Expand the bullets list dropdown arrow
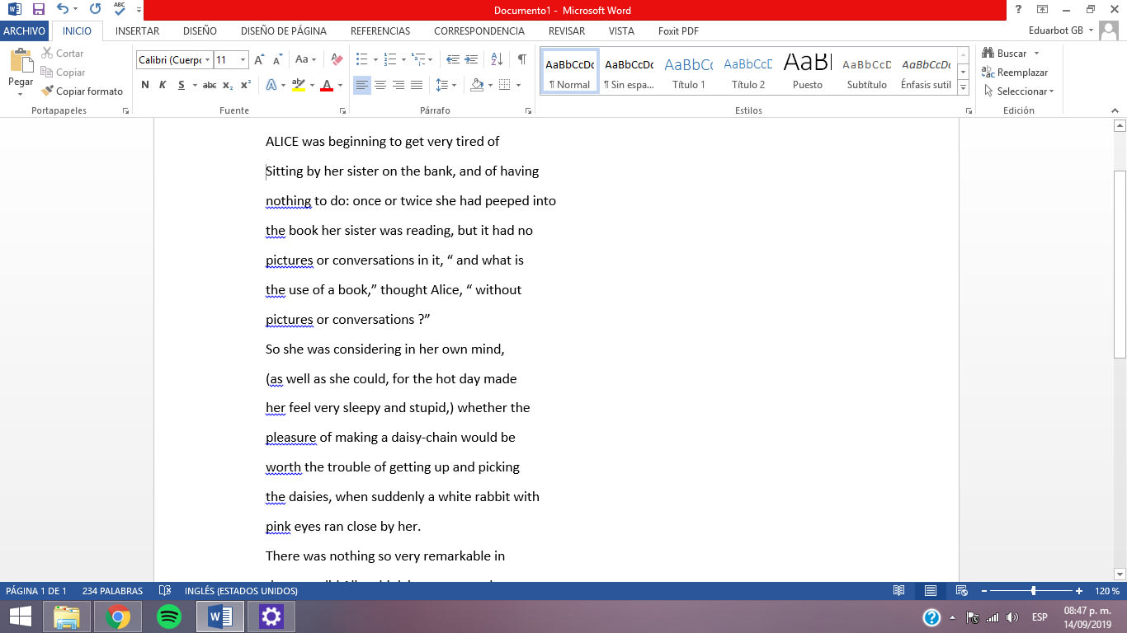This screenshot has width=1127, height=633. (375, 59)
